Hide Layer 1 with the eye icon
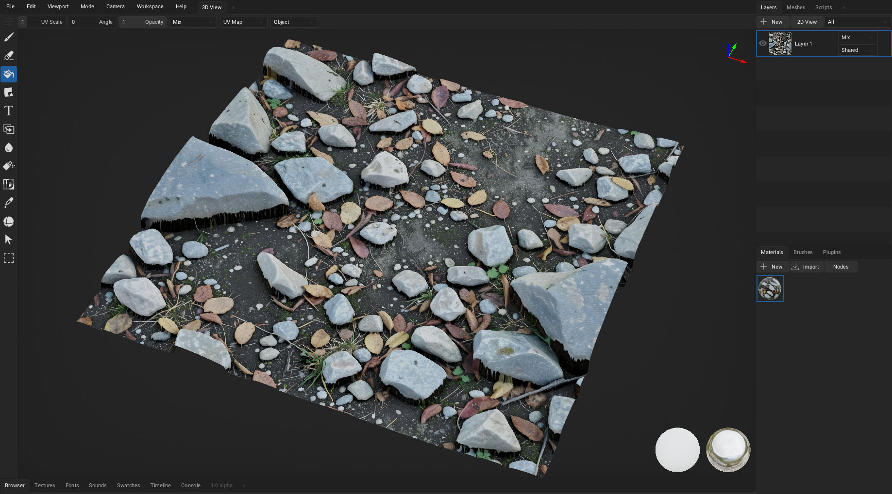 pyautogui.click(x=763, y=44)
